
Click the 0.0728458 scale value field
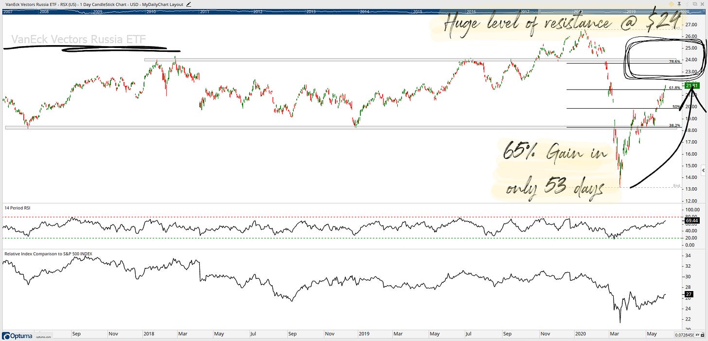tap(684, 335)
